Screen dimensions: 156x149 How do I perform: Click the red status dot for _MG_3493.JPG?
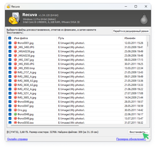15,47
